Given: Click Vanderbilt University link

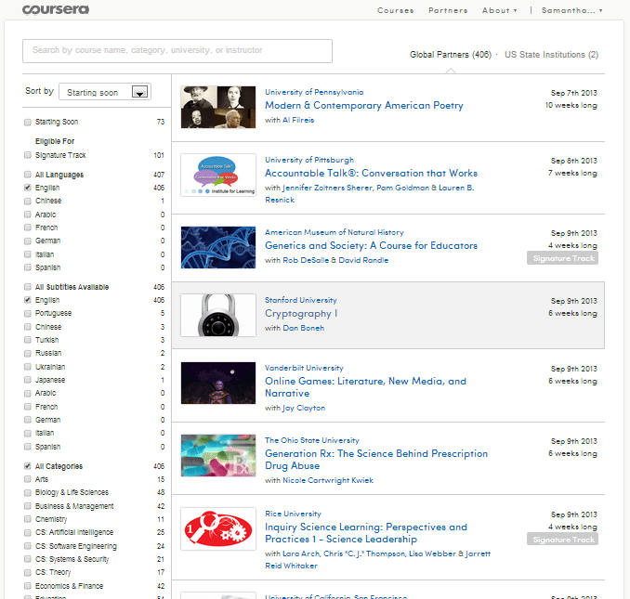Looking at the screenshot, I should pyautogui.click(x=304, y=368).
